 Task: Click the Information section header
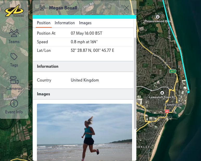coord(83,66)
